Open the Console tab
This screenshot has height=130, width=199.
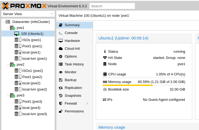(x=75, y=33)
